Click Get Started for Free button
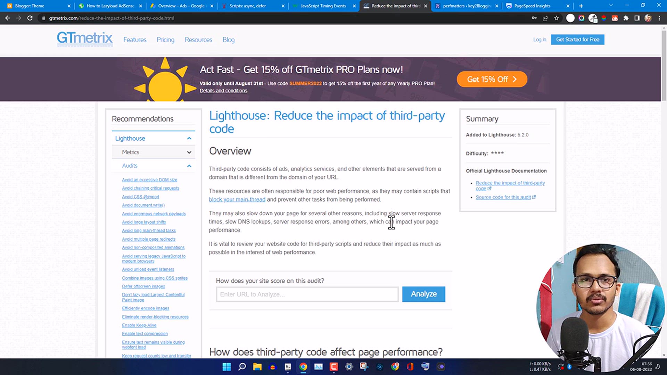The width and height of the screenshot is (667, 375). coord(577,40)
